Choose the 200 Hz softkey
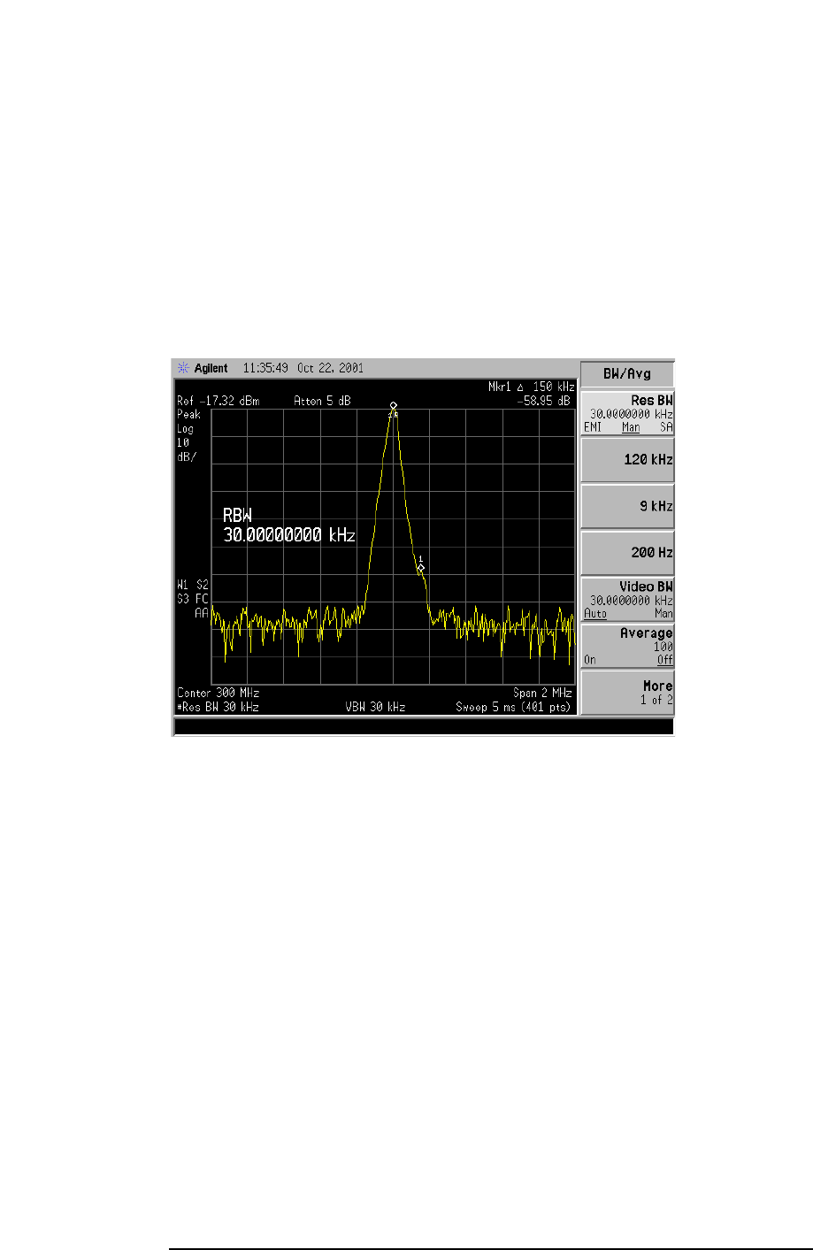The image size is (813, 1250). coord(627,552)
